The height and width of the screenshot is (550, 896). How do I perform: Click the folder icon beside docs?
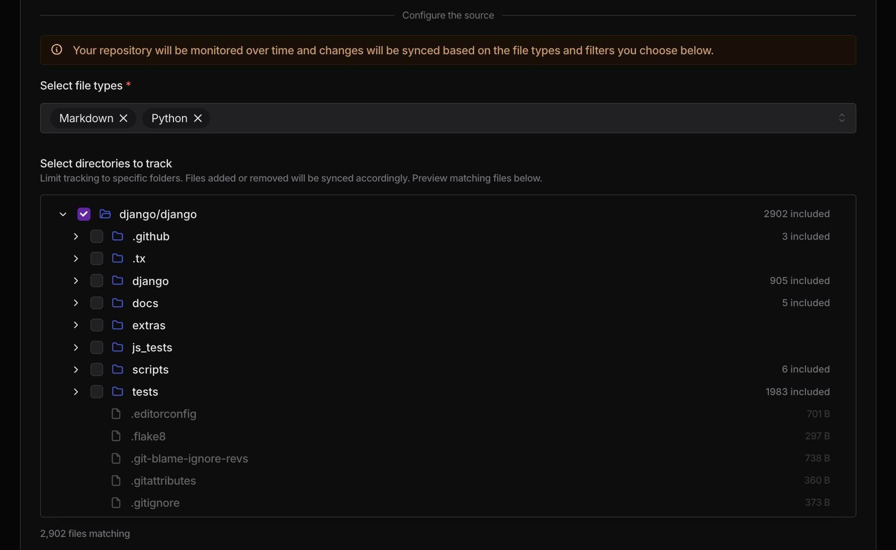pyautogui.click(x=117, y=303)
